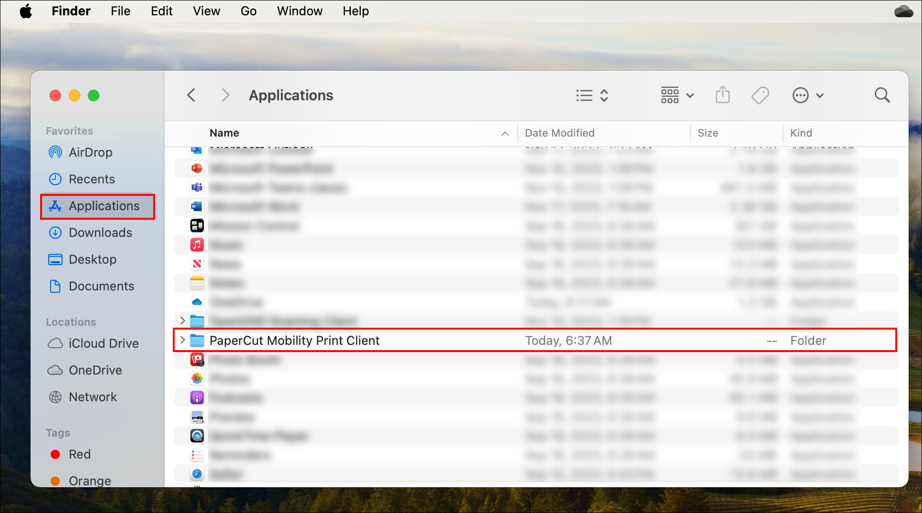Click the search magnifier icon

(x=882, y=95)
